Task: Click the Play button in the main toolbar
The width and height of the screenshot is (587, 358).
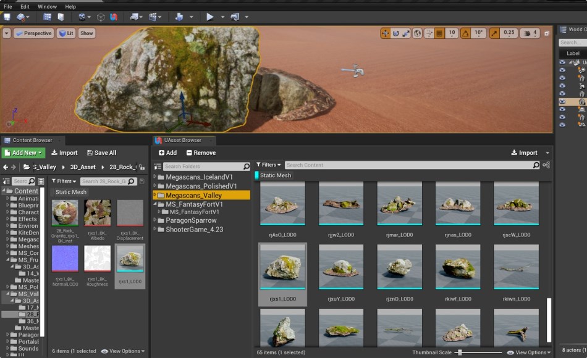Action: coord(210,17)
